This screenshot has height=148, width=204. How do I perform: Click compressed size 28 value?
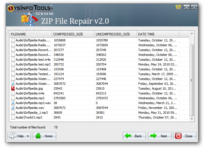click(55, 103)
